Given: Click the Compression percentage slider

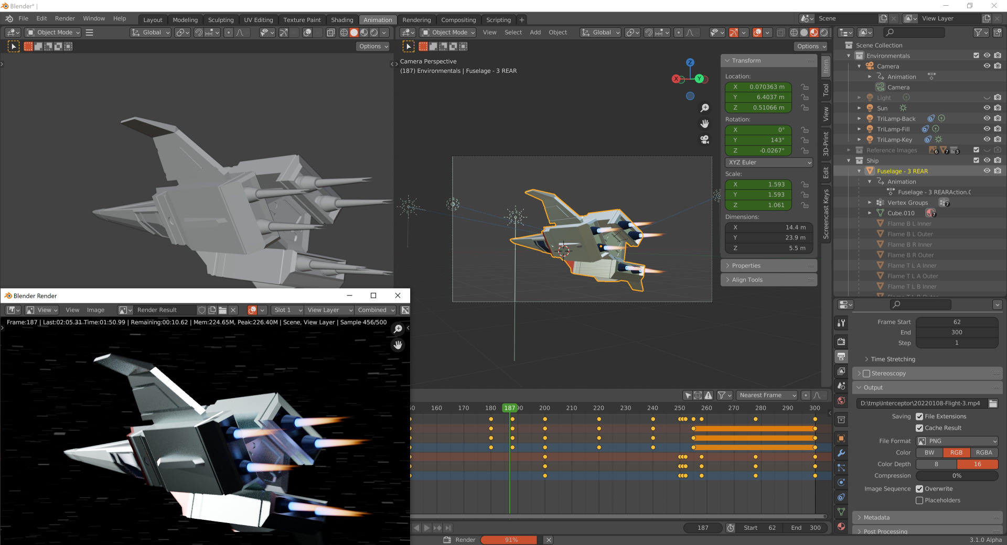Looking at the screenshot, I should [957, 476].
